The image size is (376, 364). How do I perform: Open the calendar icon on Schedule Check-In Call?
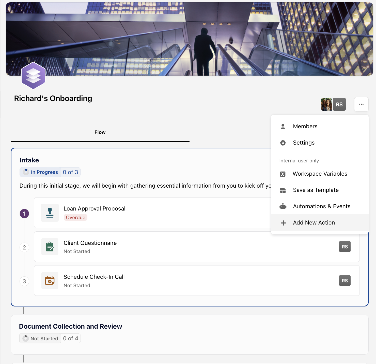(x=50, y=281)
